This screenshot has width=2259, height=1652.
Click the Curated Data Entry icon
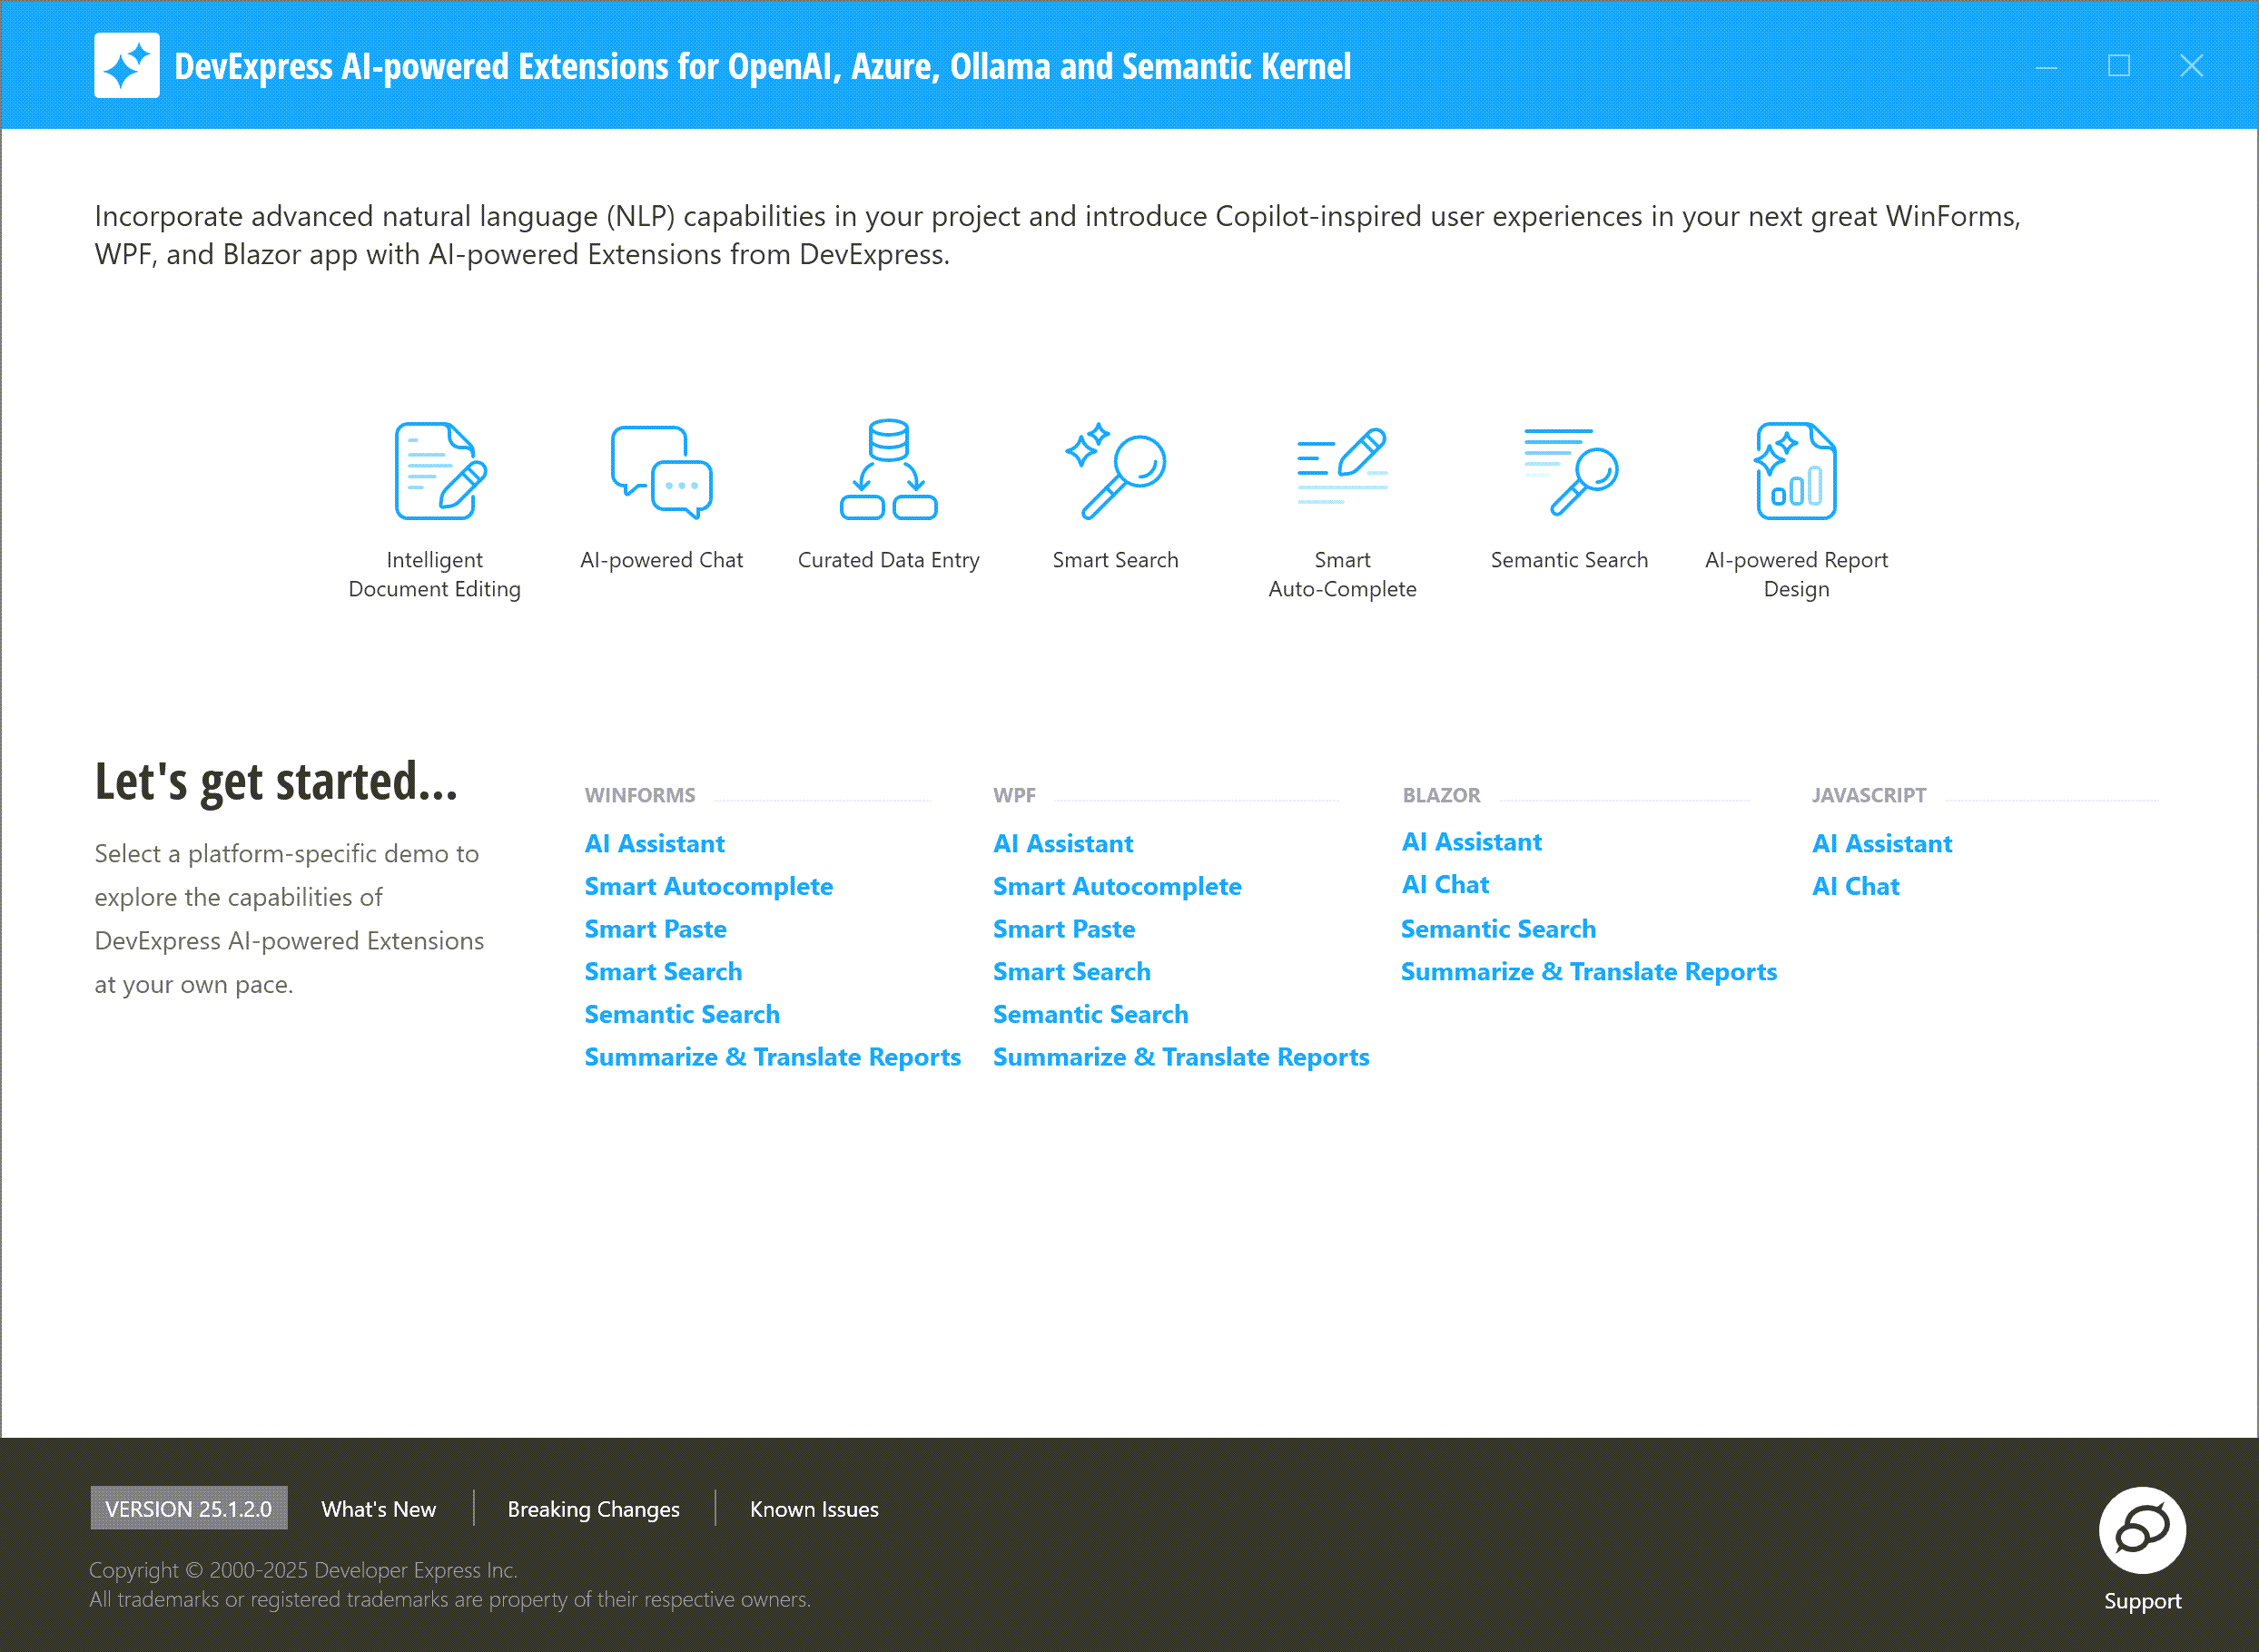[888, 470]
